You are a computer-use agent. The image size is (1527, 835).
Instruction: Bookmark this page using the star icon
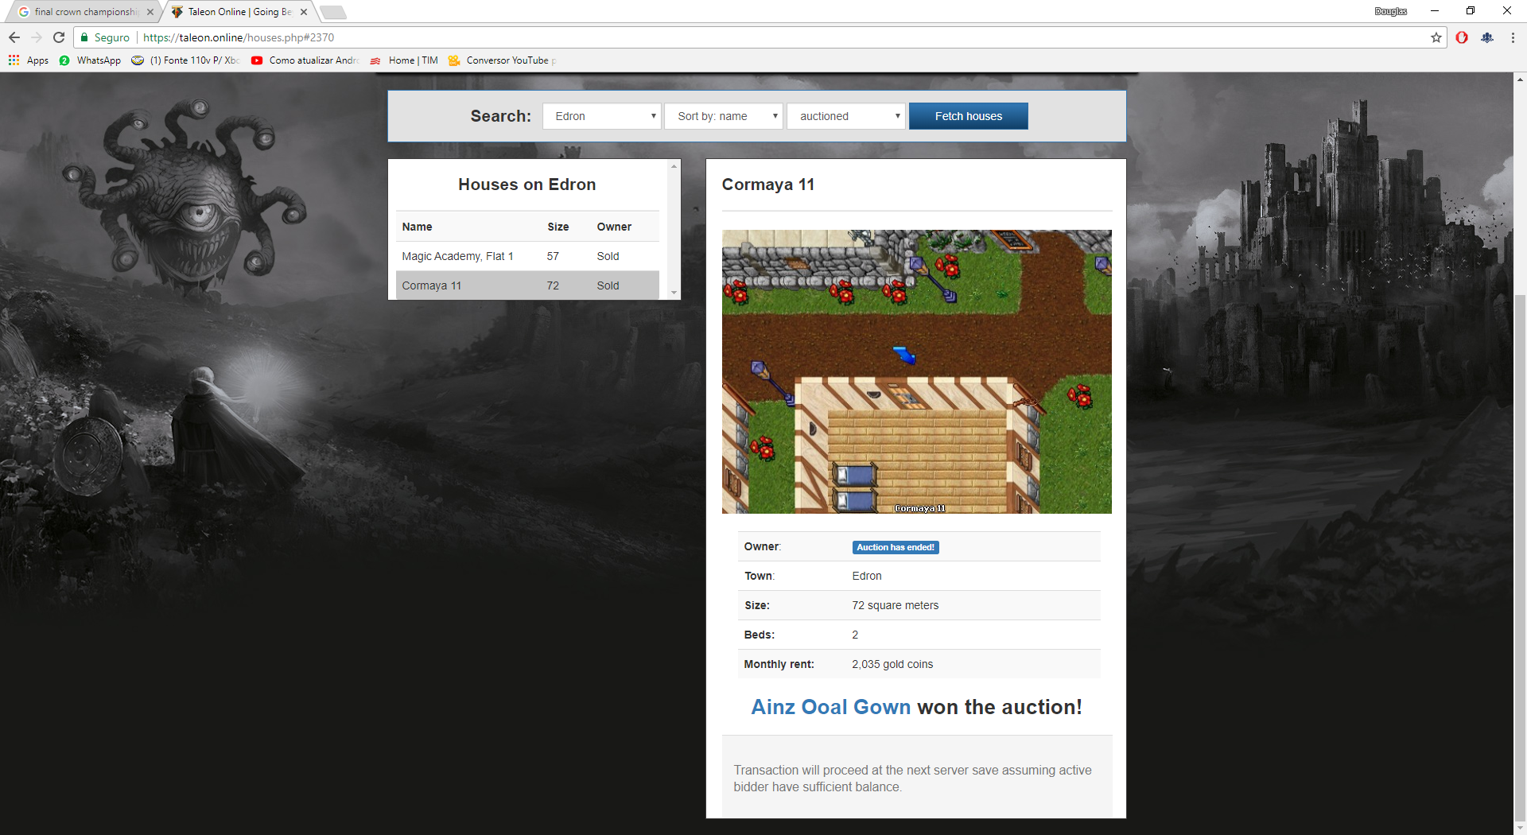click(x=1436, y=37)
